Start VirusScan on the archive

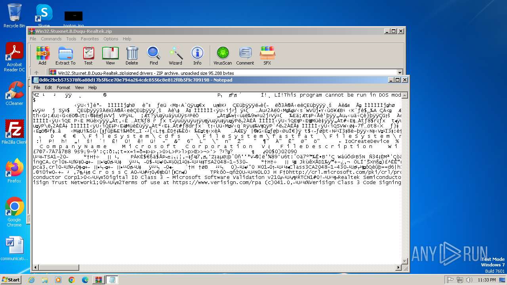point(223,56)
